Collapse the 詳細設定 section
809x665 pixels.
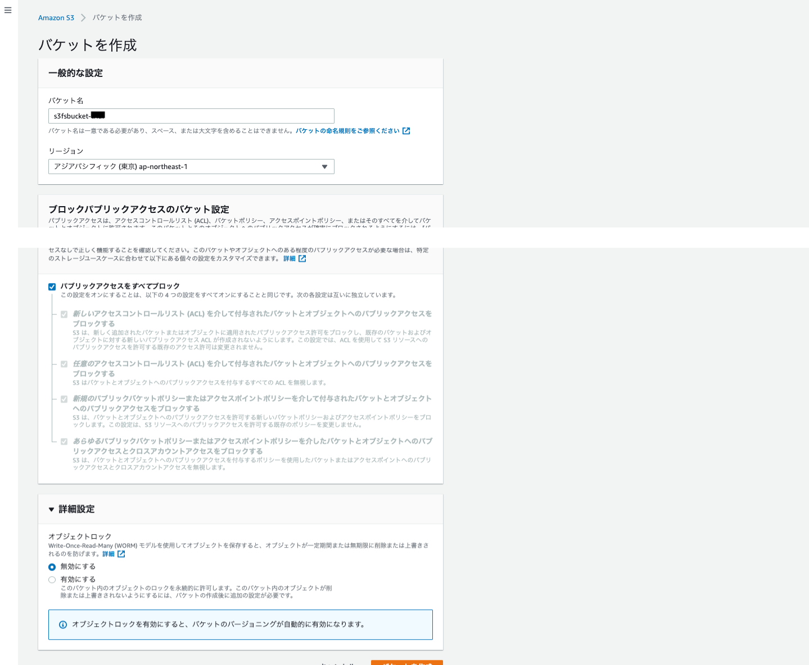pyautogui.click(x=52, y=509)
